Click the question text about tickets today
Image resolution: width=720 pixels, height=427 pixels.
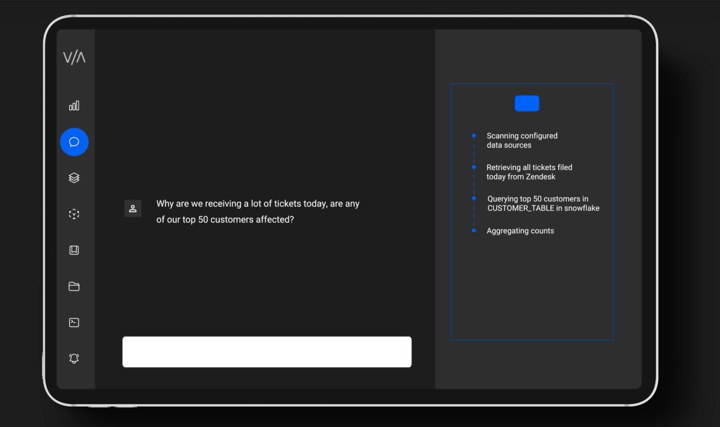[257, 212]
